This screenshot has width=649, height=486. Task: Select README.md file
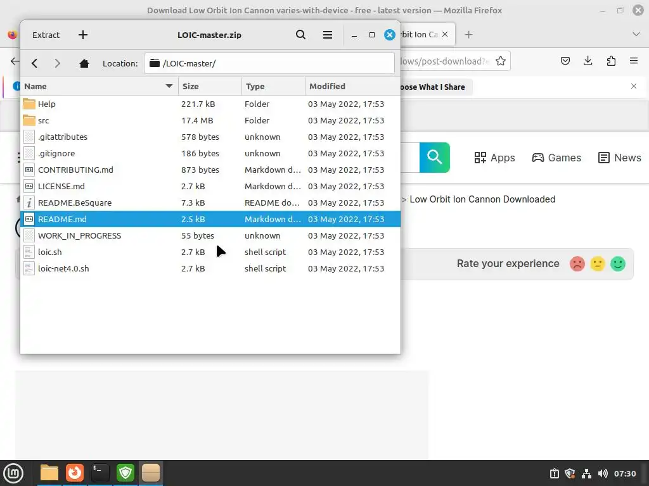tap(210, 219)
